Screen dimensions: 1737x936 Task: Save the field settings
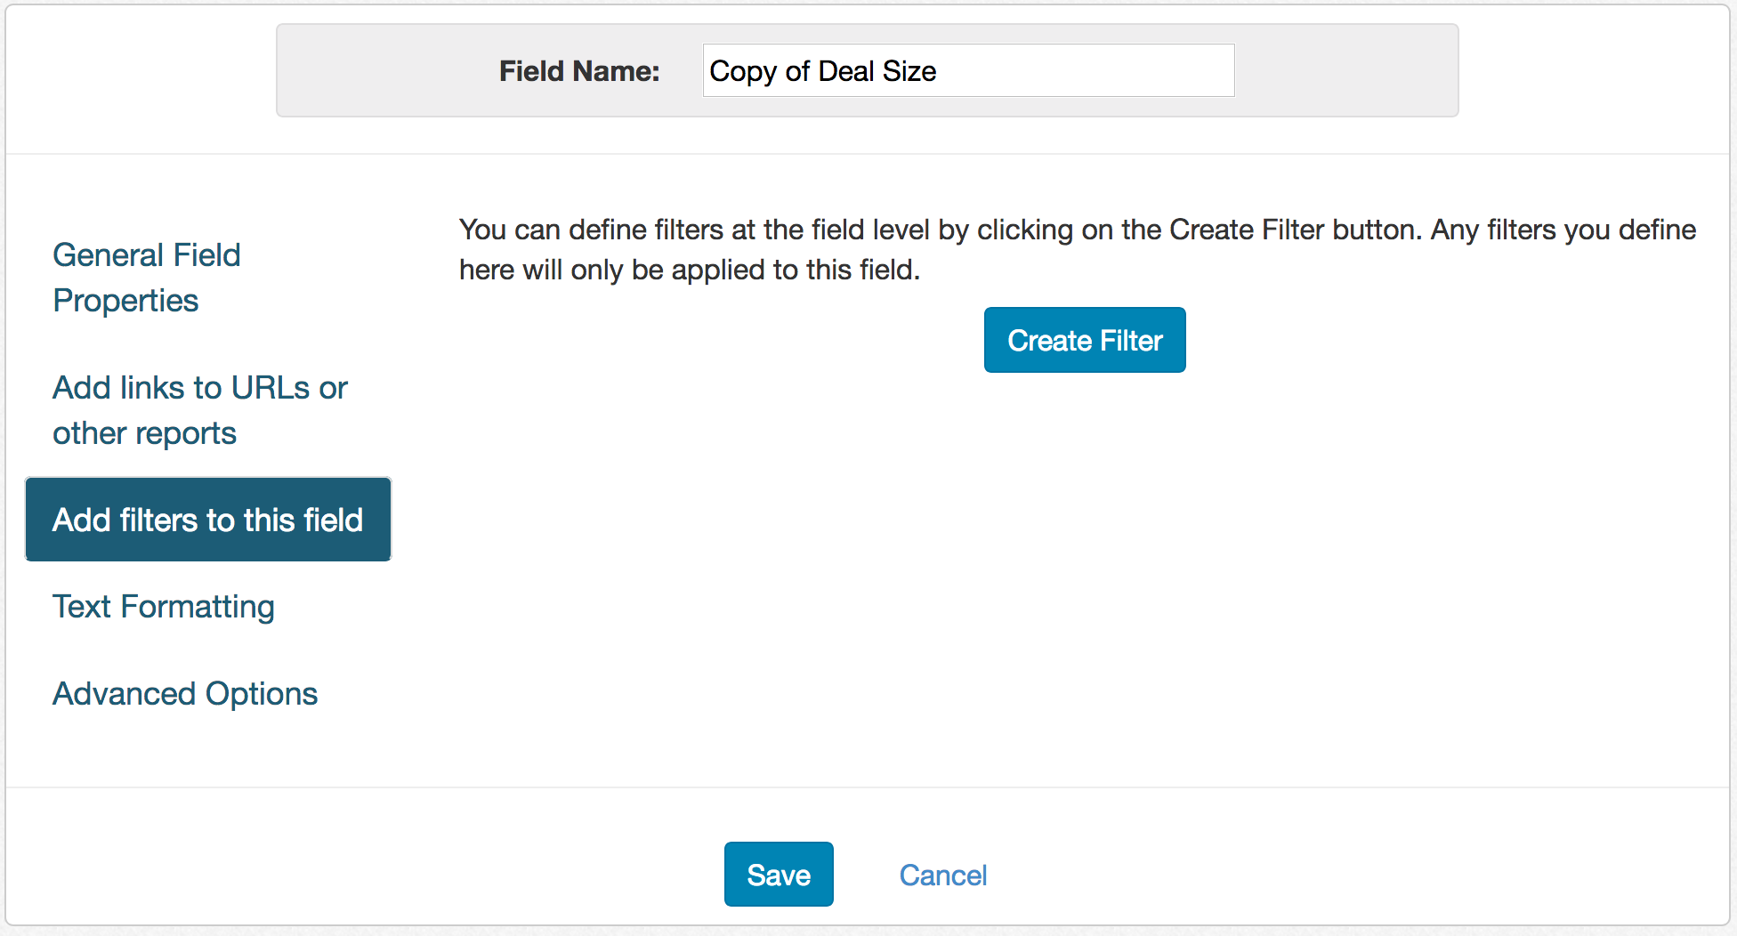click(779, 875)
